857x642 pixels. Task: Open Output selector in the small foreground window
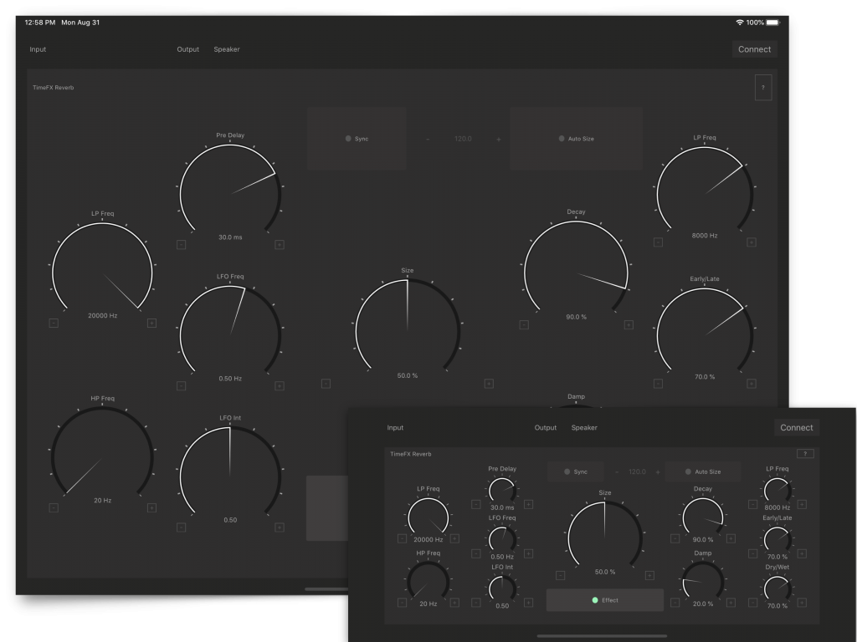pos(545,428)
